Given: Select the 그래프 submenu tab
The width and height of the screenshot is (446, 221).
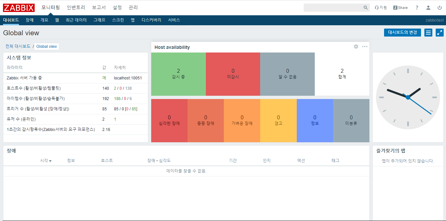Looking at the screenshot, I should (x=99, y=20).
